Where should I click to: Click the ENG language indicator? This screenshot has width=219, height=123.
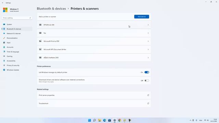(x=201, y=120)
